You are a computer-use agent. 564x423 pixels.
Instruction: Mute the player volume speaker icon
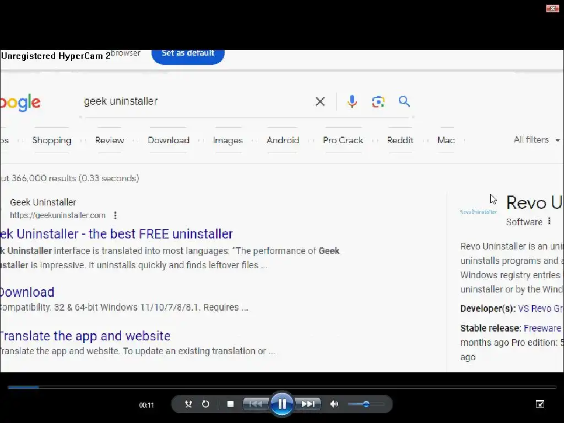334,404
